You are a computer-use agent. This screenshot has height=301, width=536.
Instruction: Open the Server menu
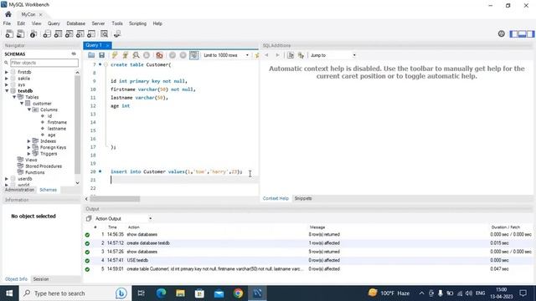point(98,23)
